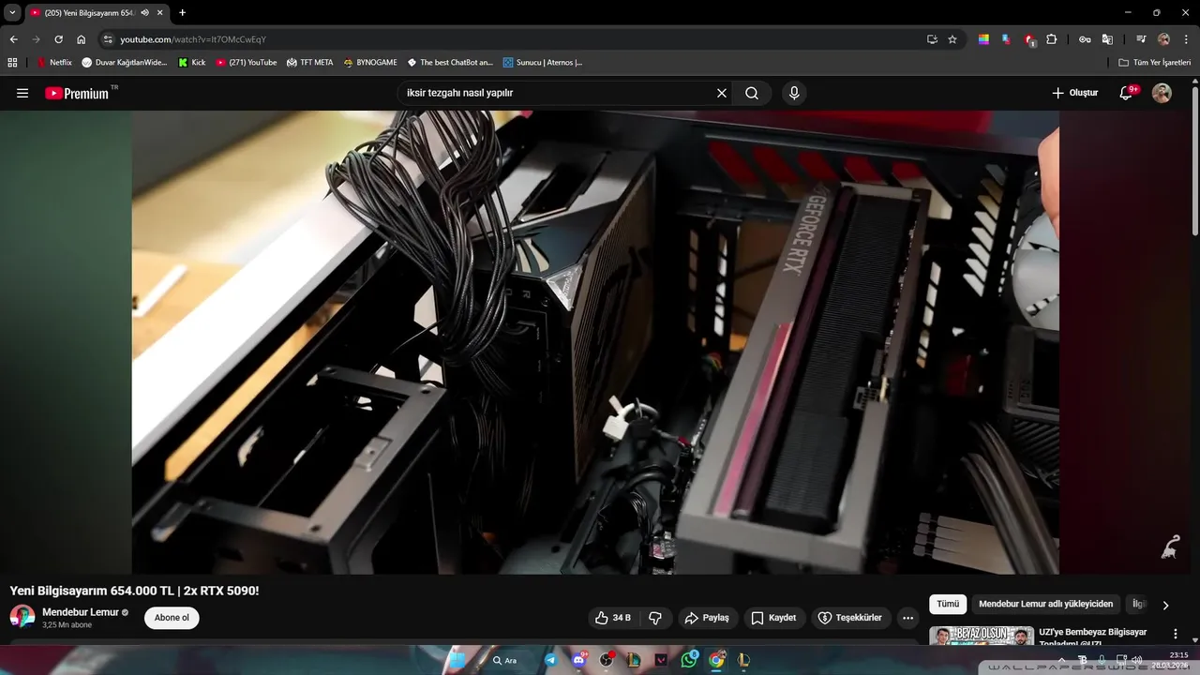Open password manager key icon

[1085, 39]
